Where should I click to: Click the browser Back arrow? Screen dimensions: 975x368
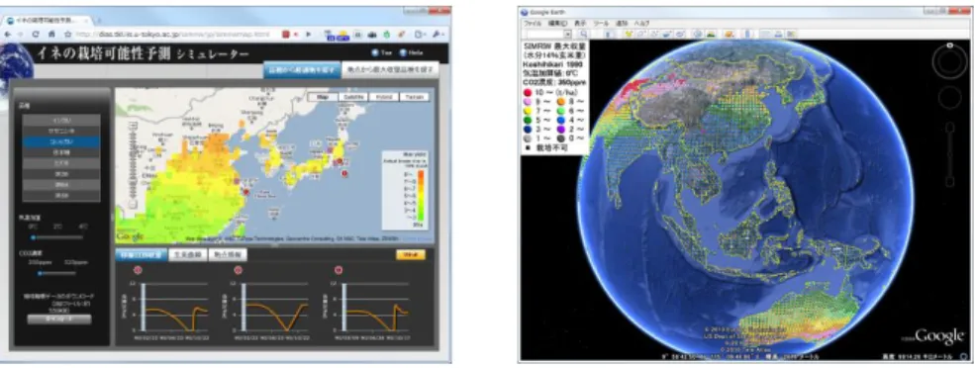click(8, 35)
